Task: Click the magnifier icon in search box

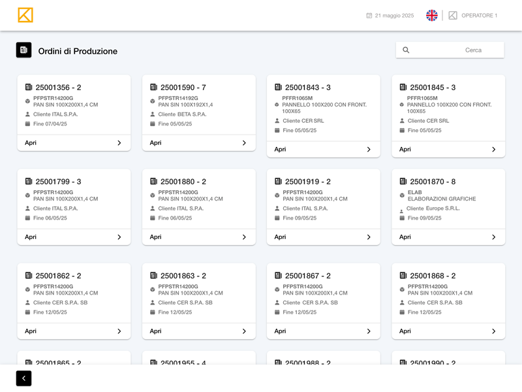Action: click(x=406, y=50)
